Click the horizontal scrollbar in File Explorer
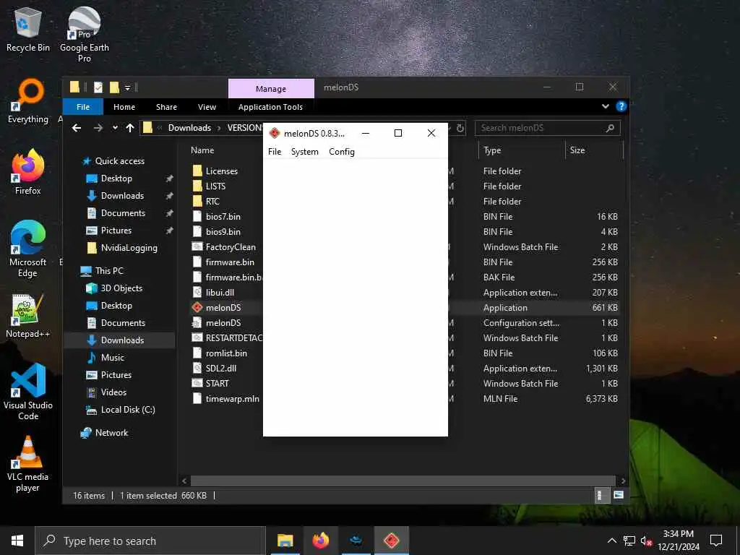 click(x=403, y=481)
